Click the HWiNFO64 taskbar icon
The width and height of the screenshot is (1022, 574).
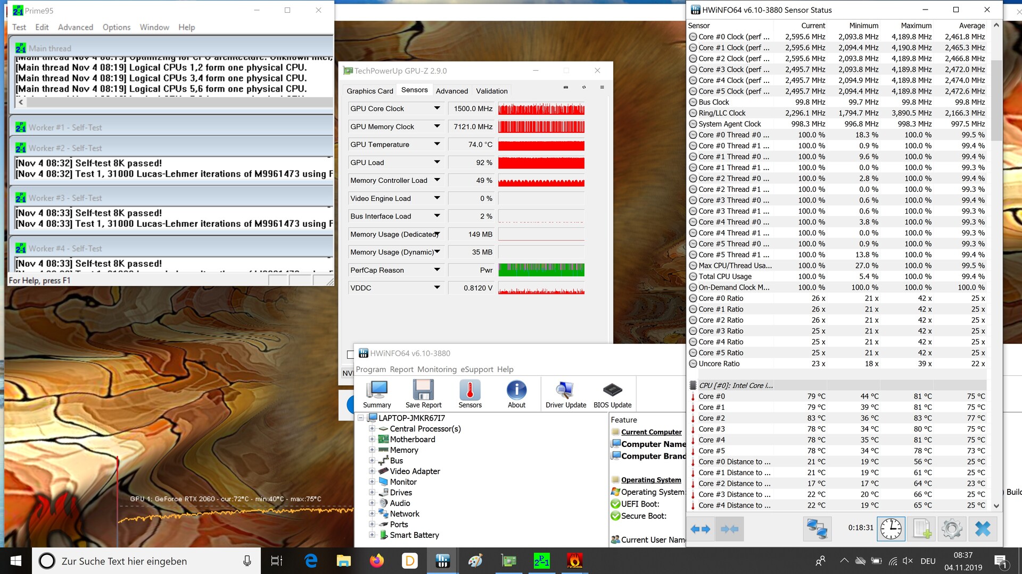coord(442,561)
